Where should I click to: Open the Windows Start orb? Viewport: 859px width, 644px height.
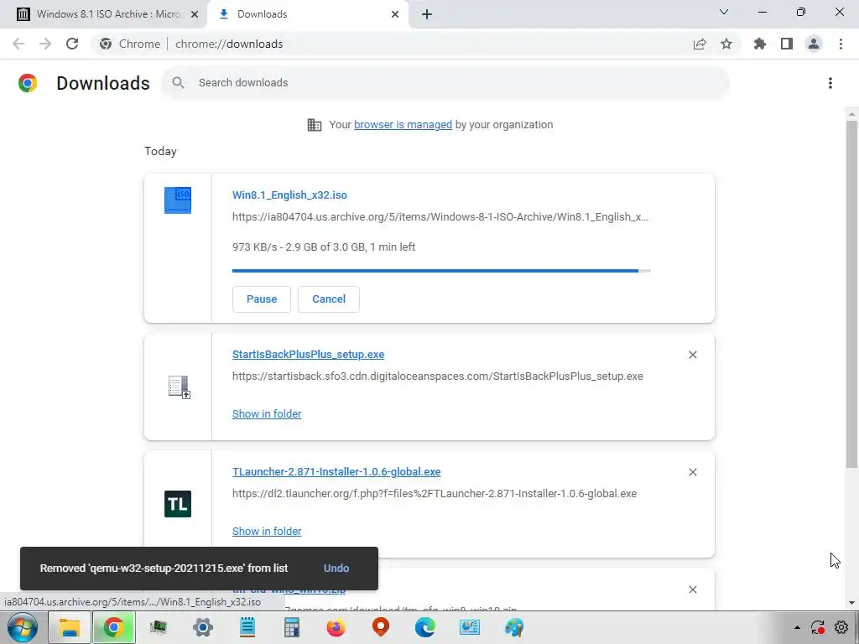click(x=23, y=627)
